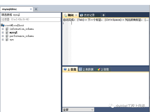Expand the performance_schema database
Viewport: 150px width, 112px height.
3,36
